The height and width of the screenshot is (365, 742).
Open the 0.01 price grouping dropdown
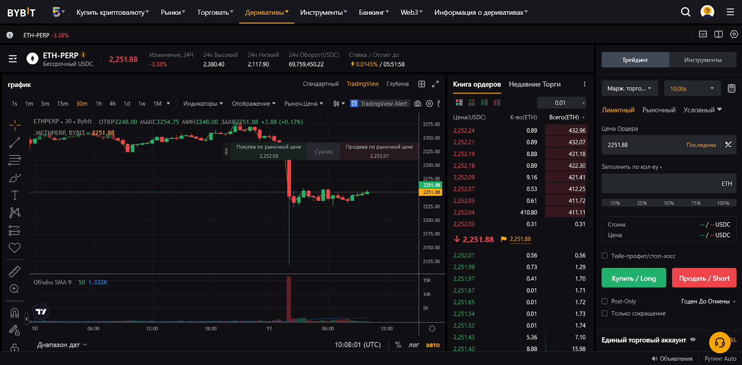(562, 103)
